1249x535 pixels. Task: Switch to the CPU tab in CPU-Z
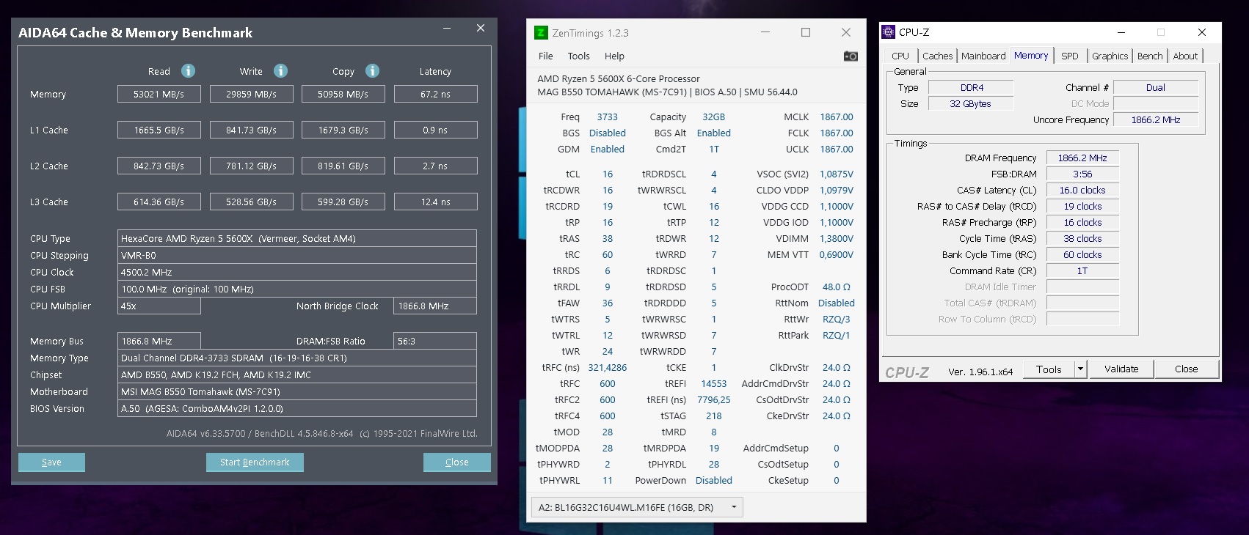coord(900,56)
